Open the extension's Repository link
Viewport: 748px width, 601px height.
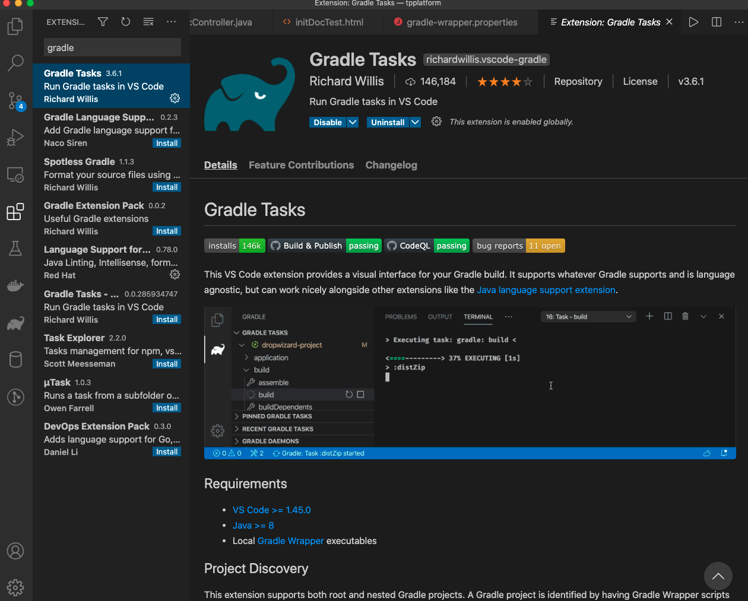[x=578, y=81]
